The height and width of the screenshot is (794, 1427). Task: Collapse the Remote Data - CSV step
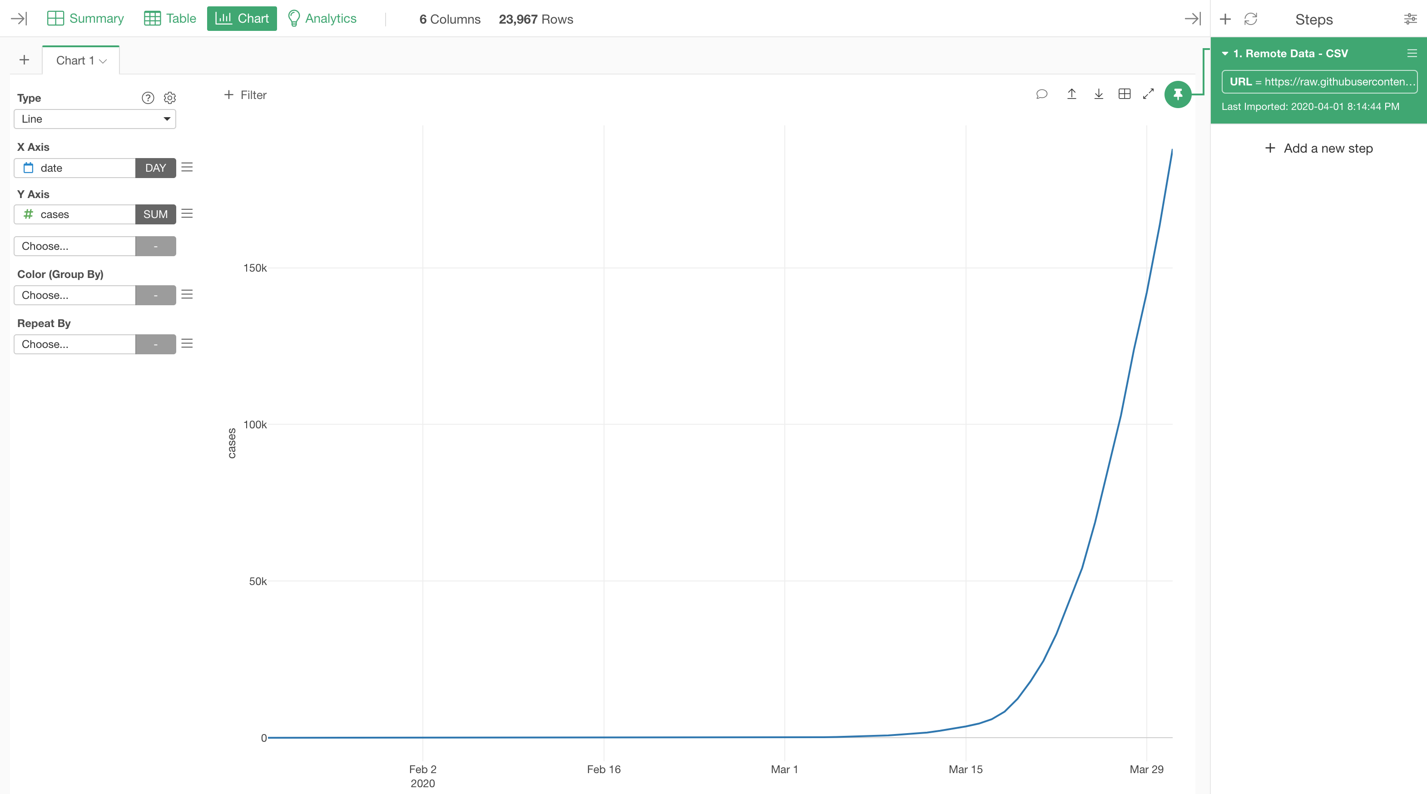1225,54
